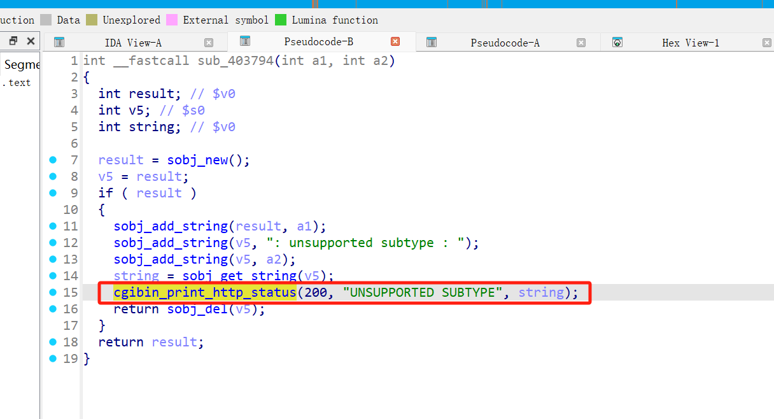Toggle breakpoint dot on line 9
774x419 pixels.
point(53,193)
